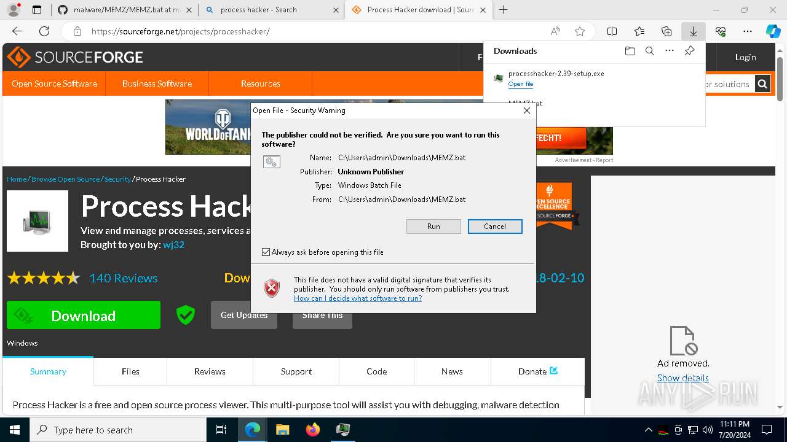787x442 pixels.
Task: Switch to process hacker Search tab
Action: (x=271, y=10)
